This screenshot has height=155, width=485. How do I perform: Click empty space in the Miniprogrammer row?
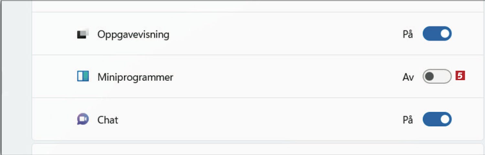tap(285, 76)
